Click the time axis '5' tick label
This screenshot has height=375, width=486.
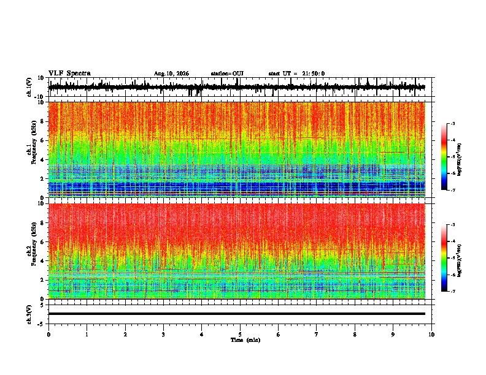[x=240, y=335]
